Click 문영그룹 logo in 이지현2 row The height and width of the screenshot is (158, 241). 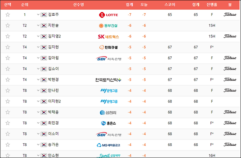[x=109, y=102]
